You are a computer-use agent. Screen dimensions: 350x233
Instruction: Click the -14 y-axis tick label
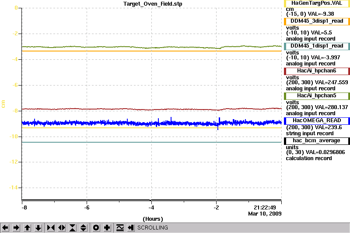(13, 188)
